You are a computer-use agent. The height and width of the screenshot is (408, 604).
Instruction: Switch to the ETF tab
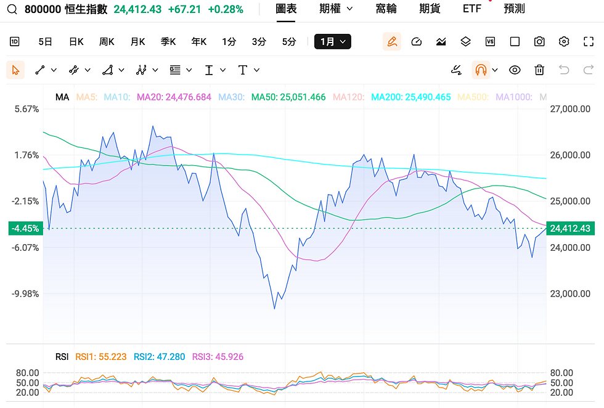coord(472,9)
